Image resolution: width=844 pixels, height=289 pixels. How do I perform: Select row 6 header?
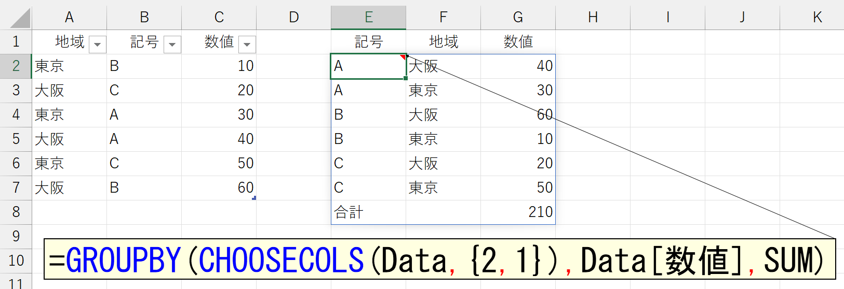click(x=16, y=164)
